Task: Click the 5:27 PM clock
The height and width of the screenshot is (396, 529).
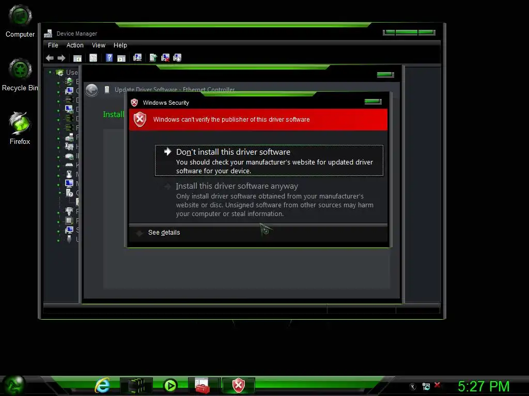Action: tap(484, 386)
